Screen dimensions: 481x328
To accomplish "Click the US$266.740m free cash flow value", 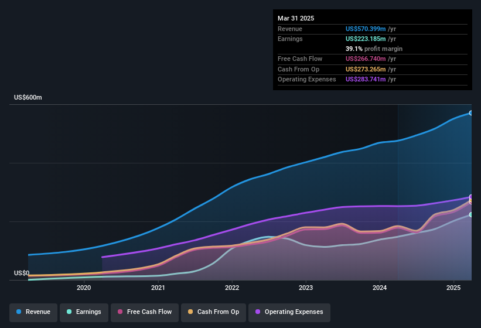I will (x=366, y=59).
